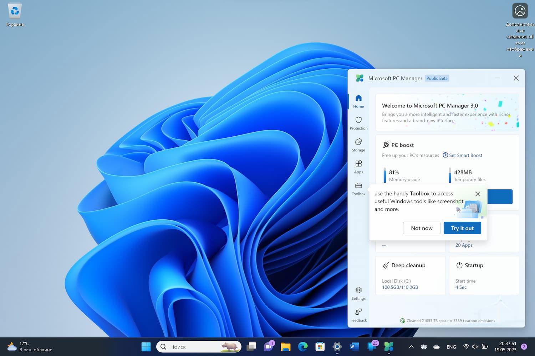This screenshot has height=356, width=535.
Task: Click the Set Smart Boost link
Action: (463, 155)
